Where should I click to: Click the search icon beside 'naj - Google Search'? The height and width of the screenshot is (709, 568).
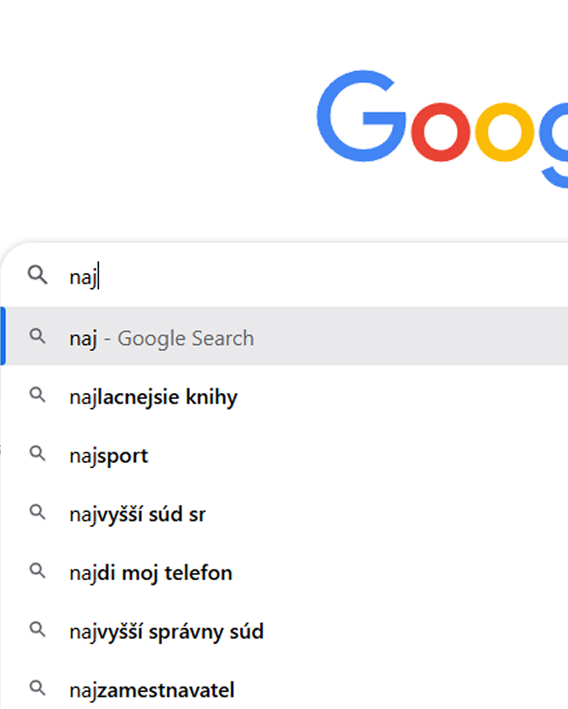tap(37, 336)
